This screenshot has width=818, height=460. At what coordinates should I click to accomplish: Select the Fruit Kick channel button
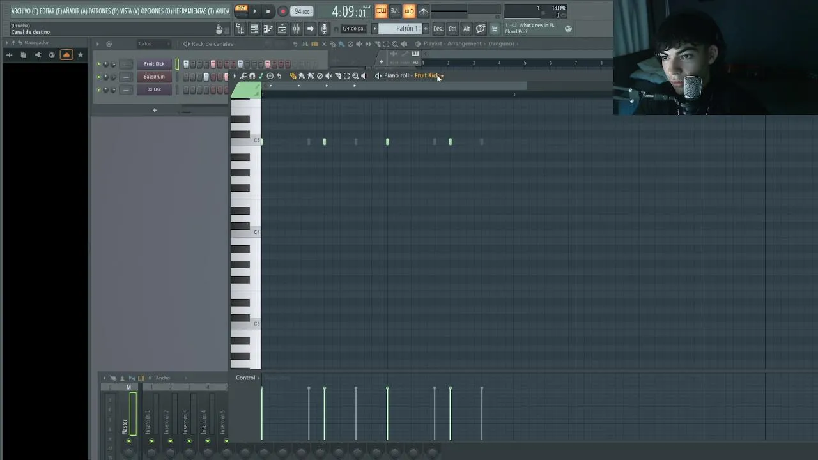point(154,64)
